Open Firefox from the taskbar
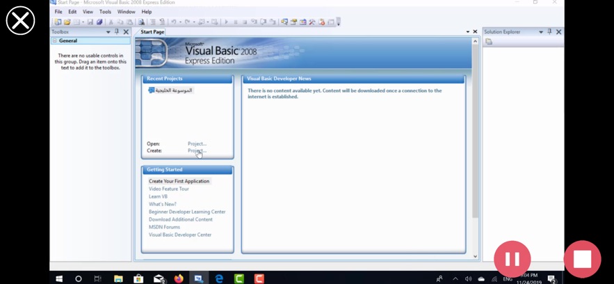614x284 pixels. 179,278
